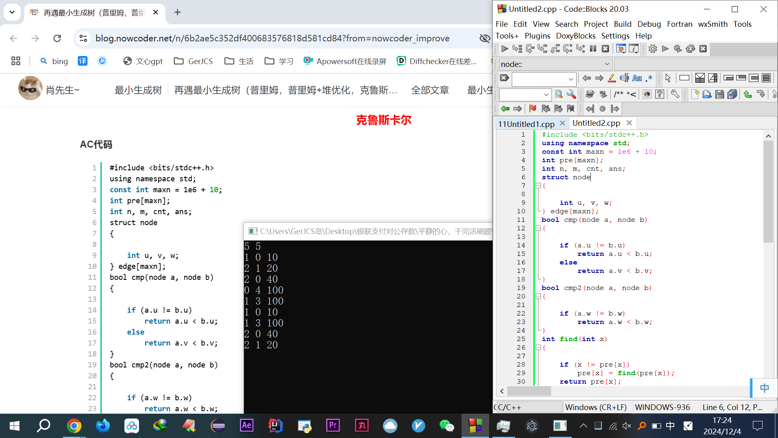
Task: Open the Build menu
Action: [x=622, y=24]
